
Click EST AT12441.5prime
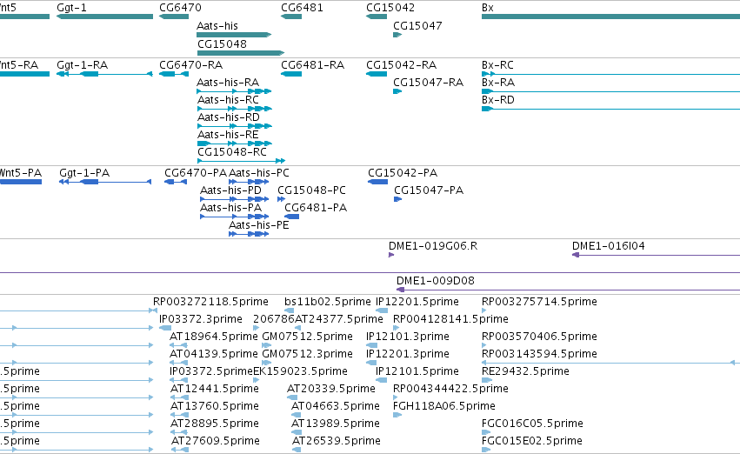pos(215,389)
